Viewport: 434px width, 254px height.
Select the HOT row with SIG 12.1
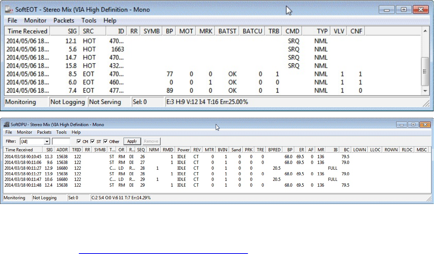click(213, 41)
